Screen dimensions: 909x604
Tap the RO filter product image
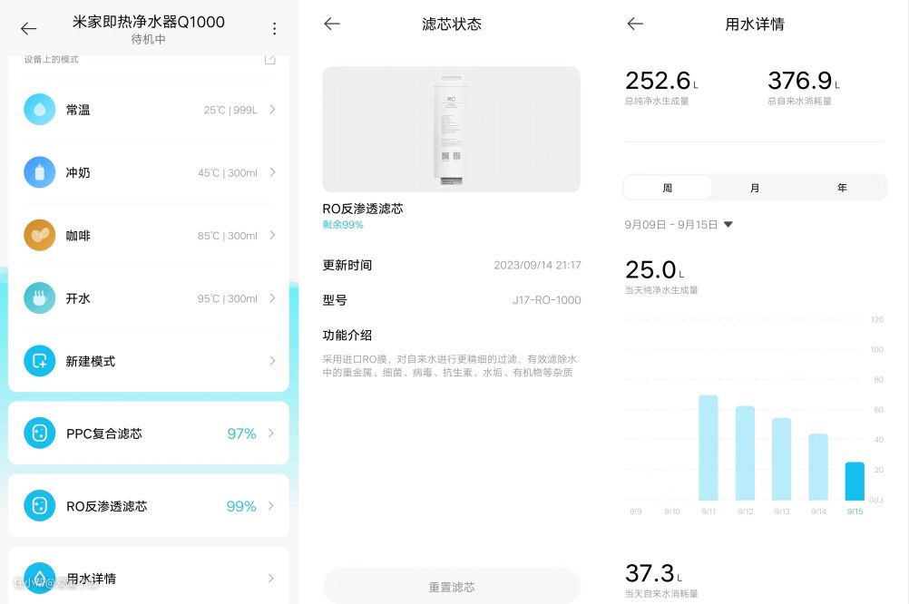(x=451, y=130)
